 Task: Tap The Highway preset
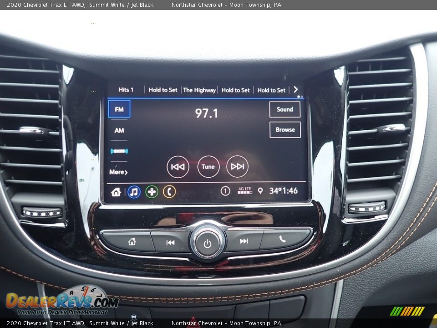tap(199, 90)
